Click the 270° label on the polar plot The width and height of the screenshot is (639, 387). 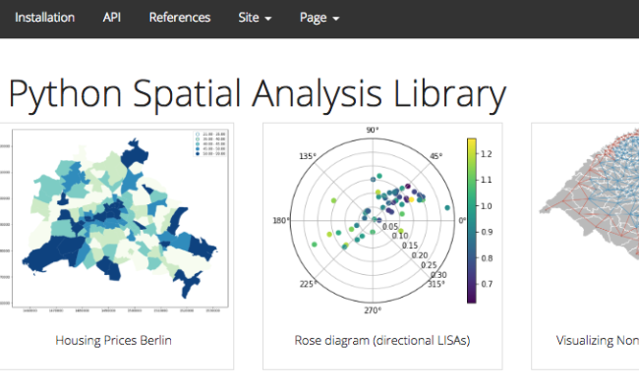click(373, 310)
